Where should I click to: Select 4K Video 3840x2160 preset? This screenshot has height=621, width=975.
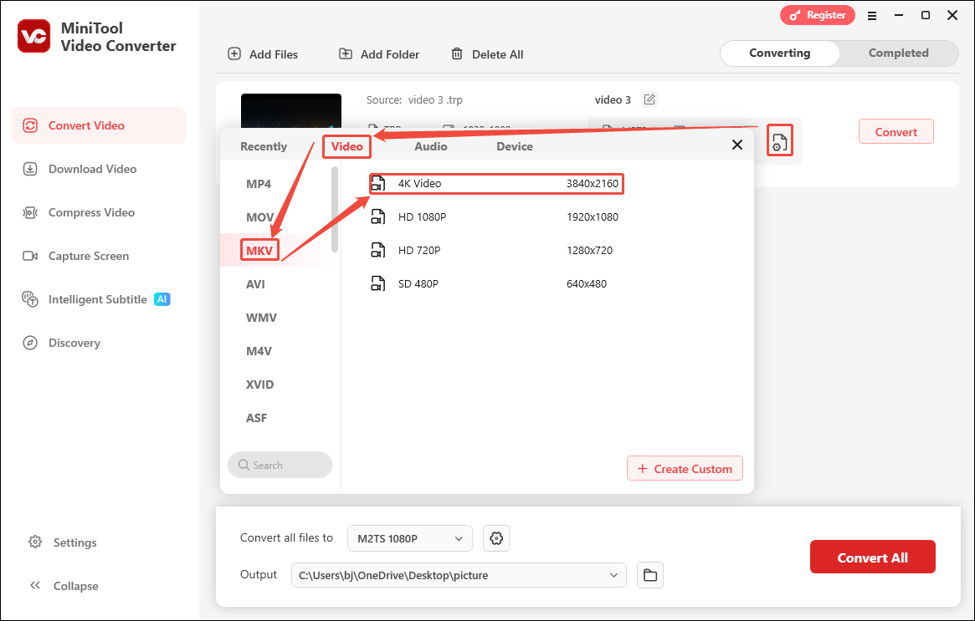tap(496, 184)
